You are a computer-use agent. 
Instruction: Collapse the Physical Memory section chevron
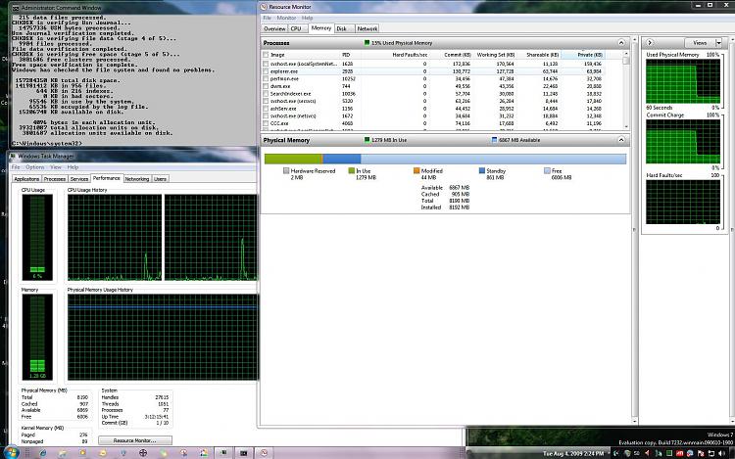pyautogui.click(x=621, y=139)
